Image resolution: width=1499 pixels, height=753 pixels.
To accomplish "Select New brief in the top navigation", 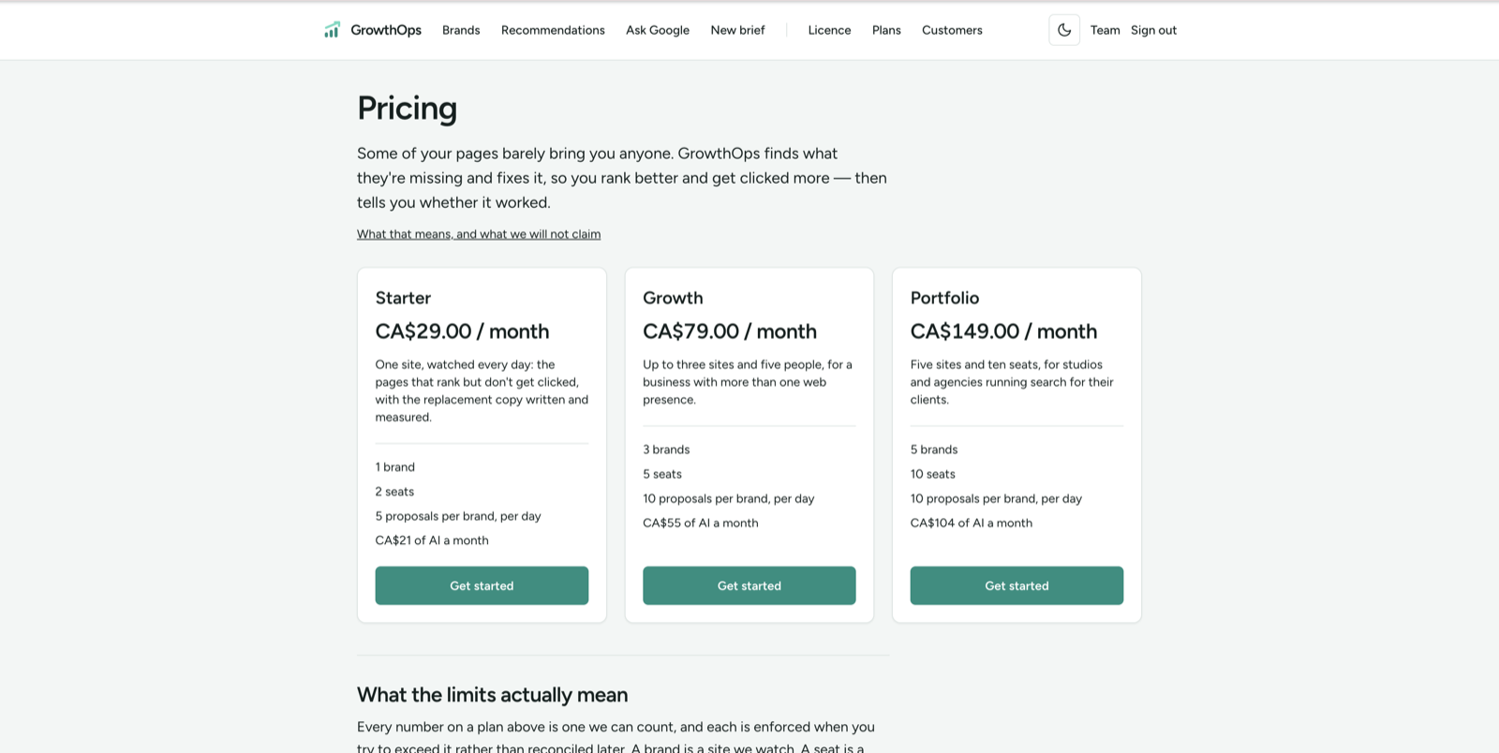I will 737,30.
